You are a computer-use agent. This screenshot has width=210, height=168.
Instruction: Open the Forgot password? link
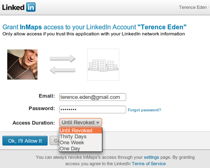pos(144,110)
